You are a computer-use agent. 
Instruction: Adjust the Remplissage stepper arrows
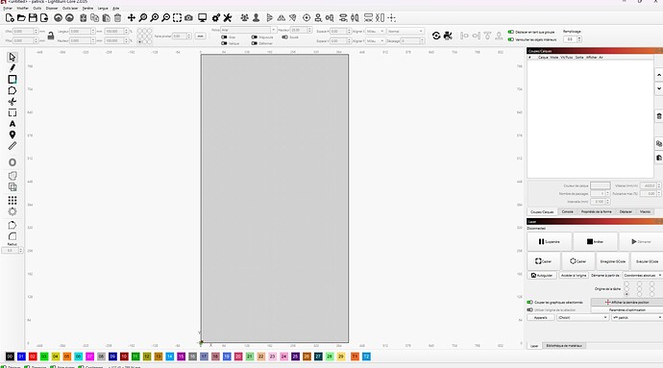click(579, 39)
